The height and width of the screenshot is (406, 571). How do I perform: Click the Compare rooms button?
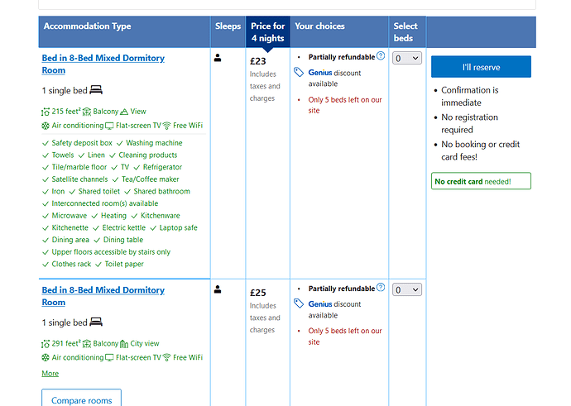[x=81, y=400]
